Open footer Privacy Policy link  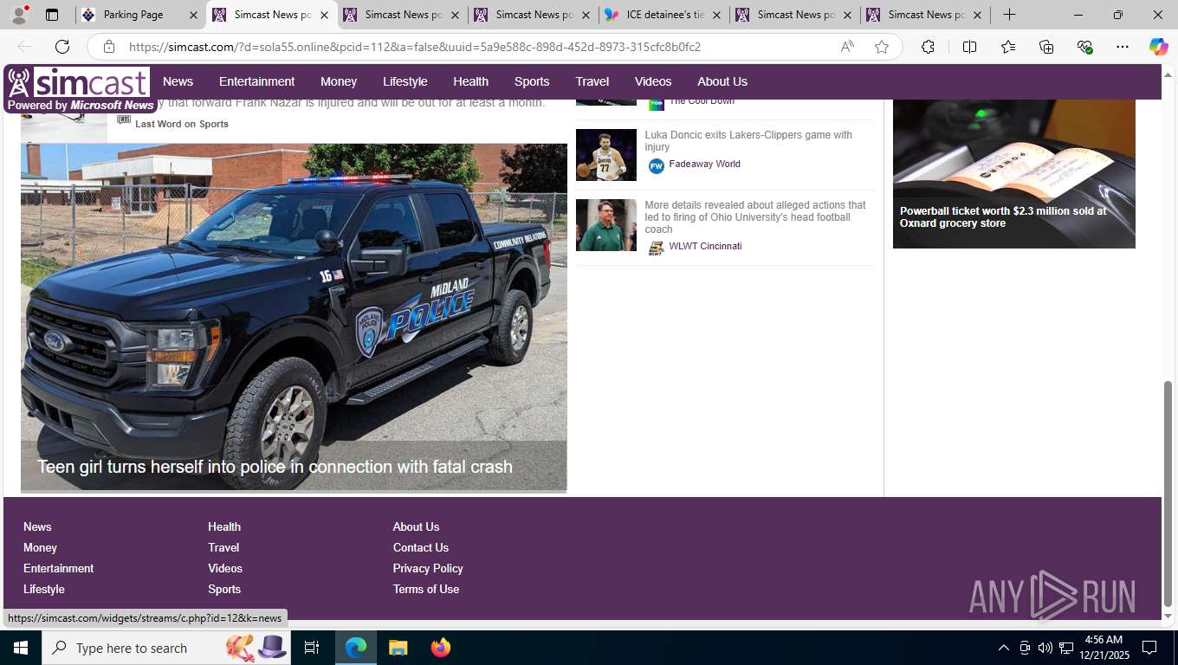click(x=428, y=568)
